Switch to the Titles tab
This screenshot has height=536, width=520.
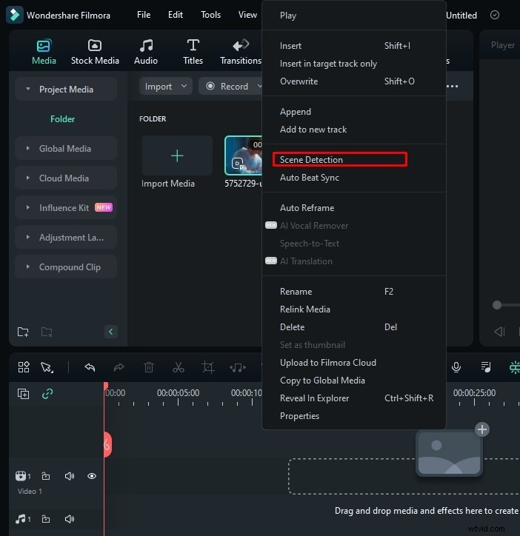coord(193,52)
